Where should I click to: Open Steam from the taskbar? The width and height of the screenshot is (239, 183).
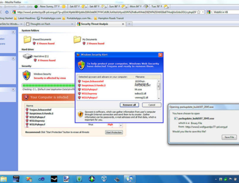pos(54,179)
